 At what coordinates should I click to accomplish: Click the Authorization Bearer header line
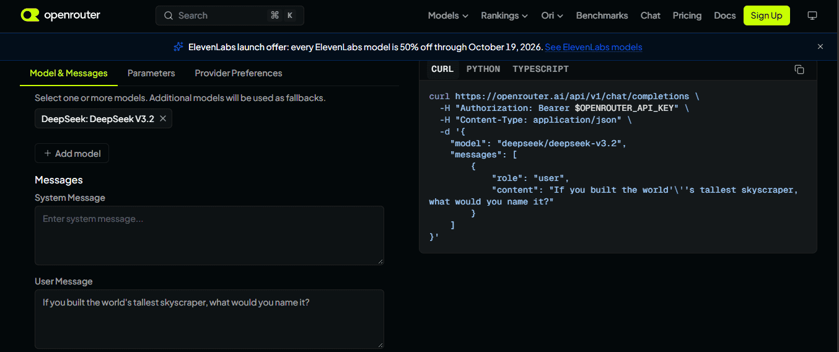tap(564, 108)
